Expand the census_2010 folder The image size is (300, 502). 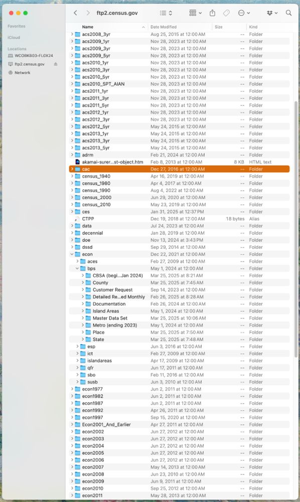pos(72,205)
